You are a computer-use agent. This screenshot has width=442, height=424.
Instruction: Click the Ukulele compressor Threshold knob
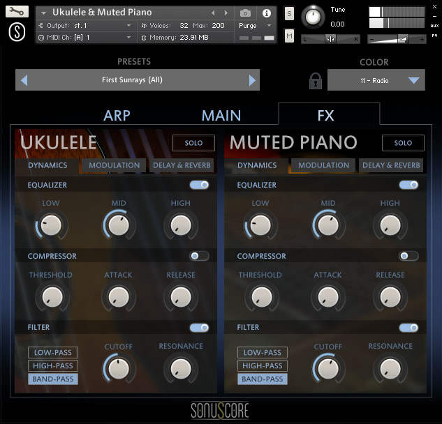pos(52,297)
